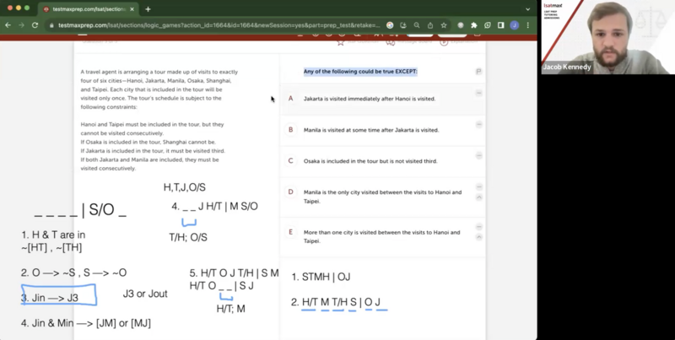The width and height of the screenshot is (675, 340).
Task: Click the answer B text about Manila
Action: coord(371,130)
